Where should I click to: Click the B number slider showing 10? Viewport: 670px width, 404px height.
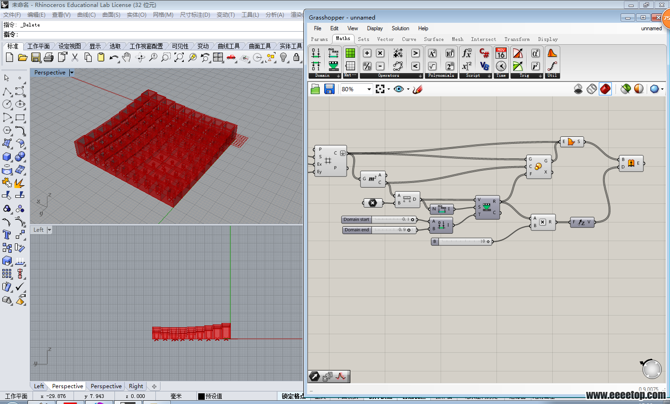[x=462, y=242]
